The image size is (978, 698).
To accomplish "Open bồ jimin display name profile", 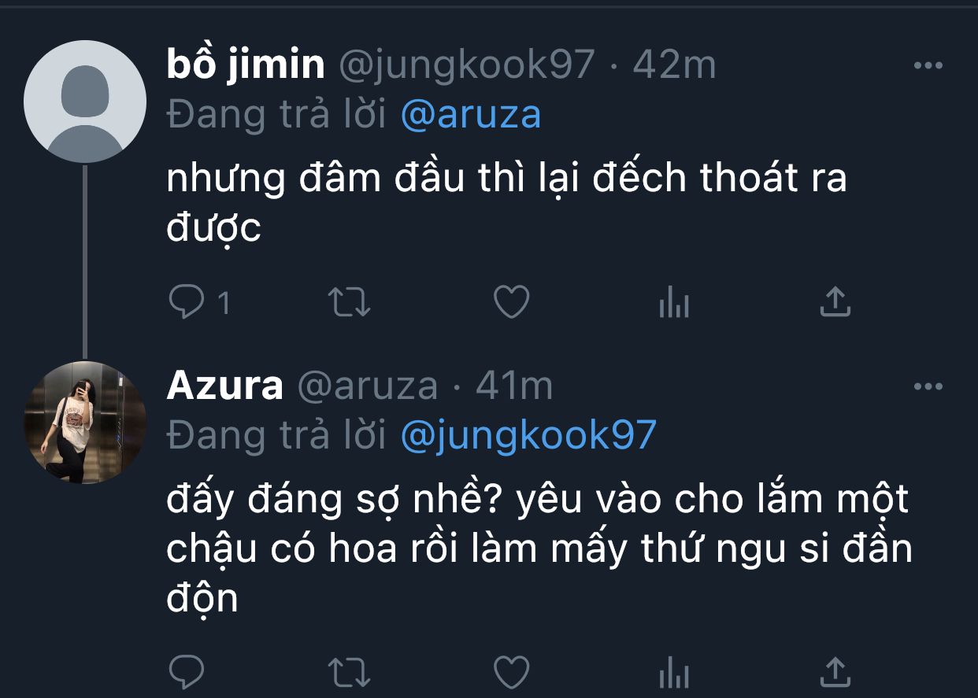I will point(246,64).
